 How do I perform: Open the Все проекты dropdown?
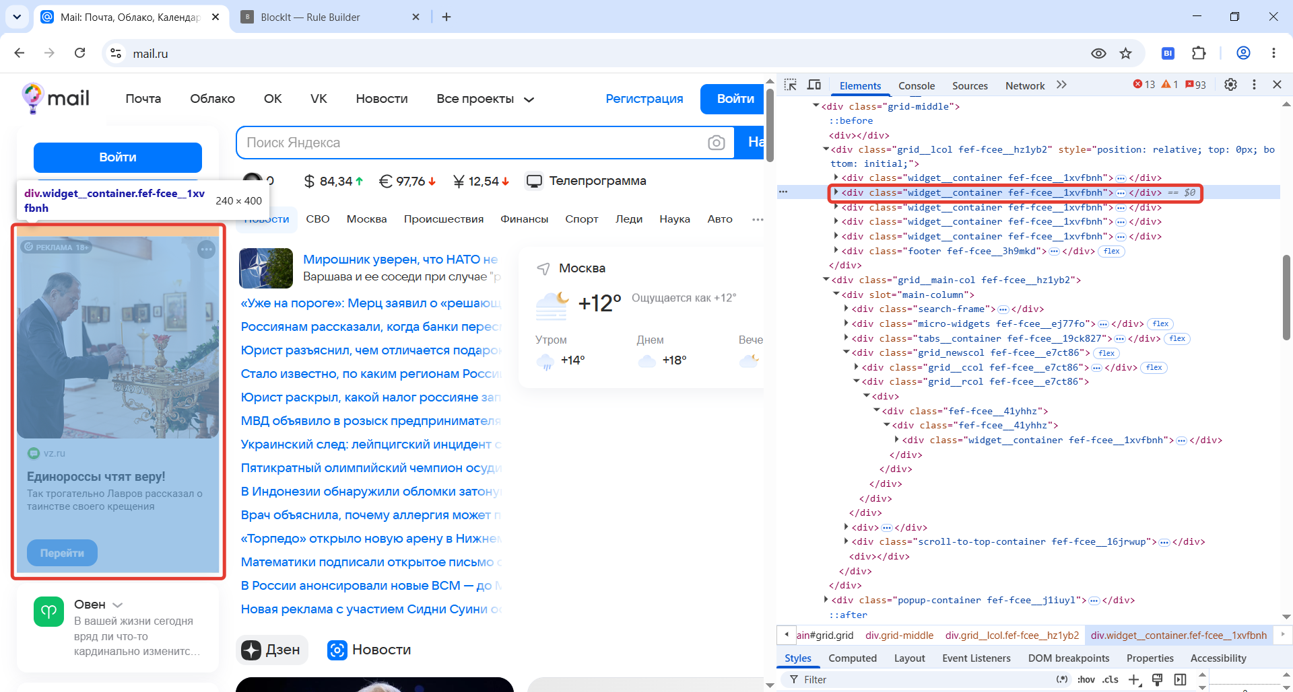[x=485, y=99]
